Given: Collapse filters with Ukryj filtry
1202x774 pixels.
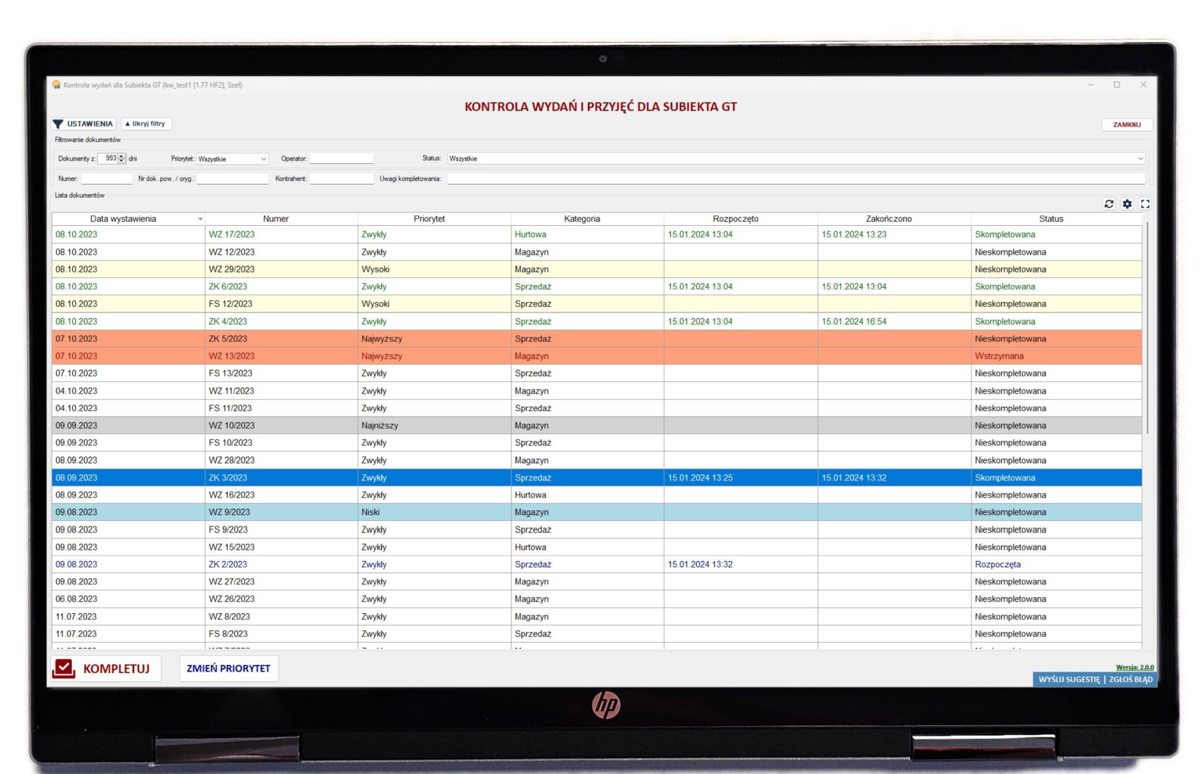Looking at the screenshot, I should 146,124.
